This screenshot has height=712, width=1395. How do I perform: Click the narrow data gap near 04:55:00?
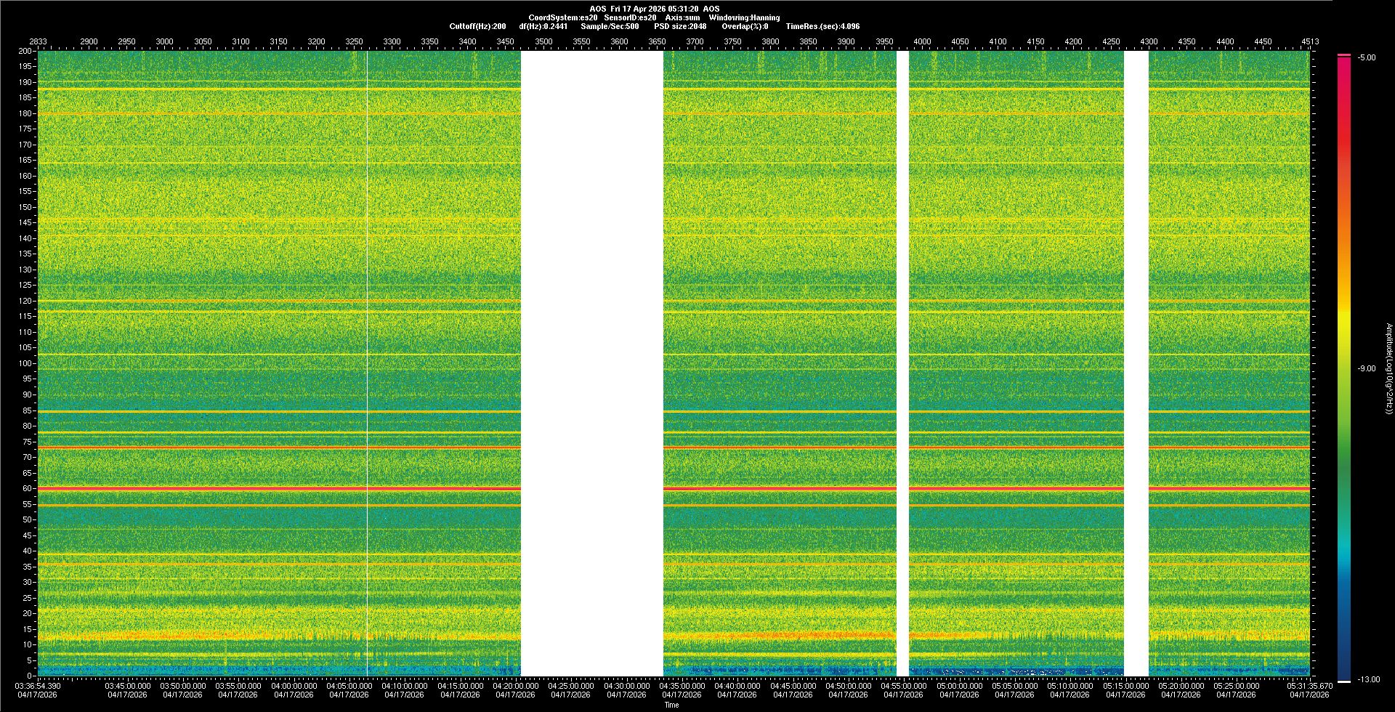pyautogui.click(x=902, y=363)
